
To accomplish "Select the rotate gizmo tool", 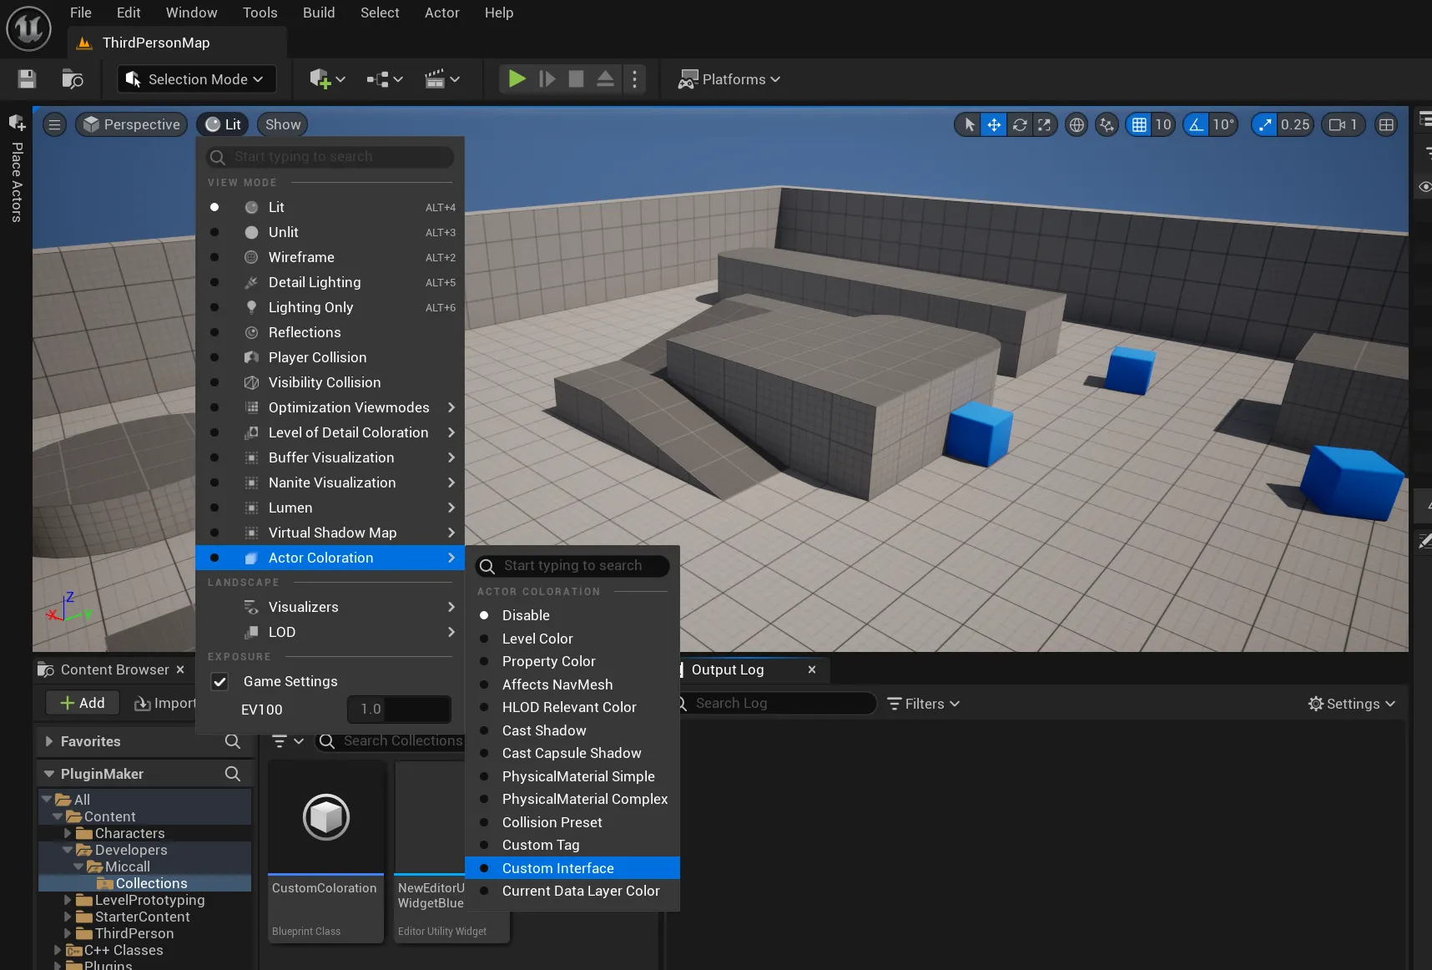I will [x=1020, y=124].
